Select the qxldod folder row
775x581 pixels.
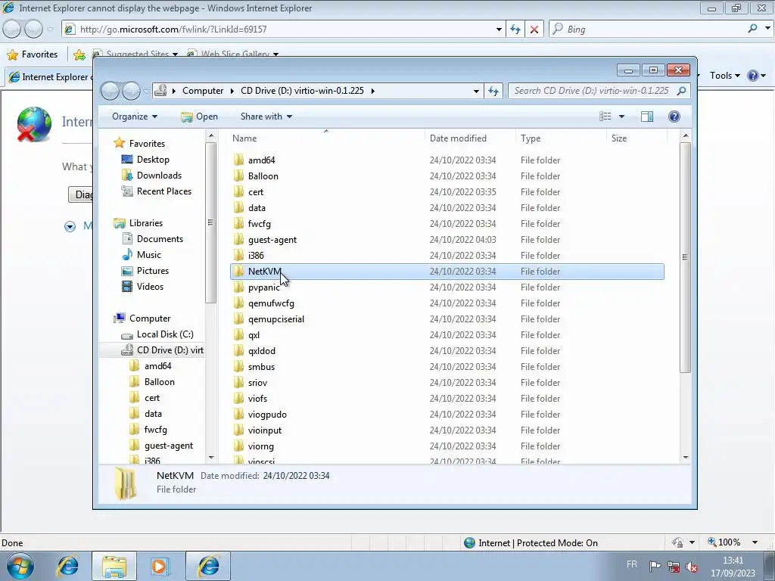coord(447,351)
